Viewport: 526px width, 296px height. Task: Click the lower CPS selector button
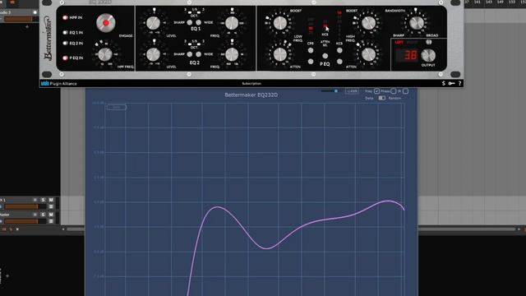point(311,62)
